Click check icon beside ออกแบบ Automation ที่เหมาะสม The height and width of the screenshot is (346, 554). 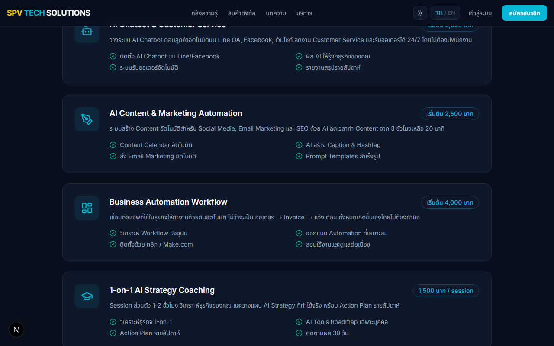[299, 233]
